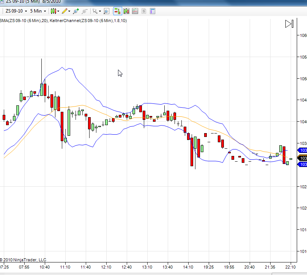
Task: Click the 12:10 time axis label
Action: 106,267
